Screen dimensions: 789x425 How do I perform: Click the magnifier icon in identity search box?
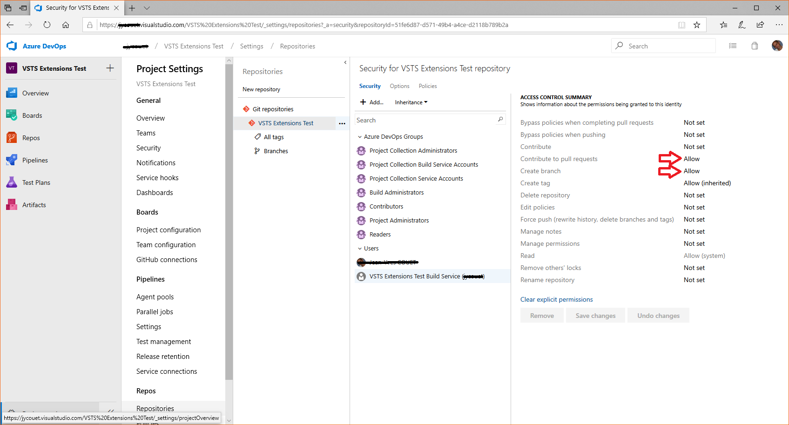click(500, 120)
